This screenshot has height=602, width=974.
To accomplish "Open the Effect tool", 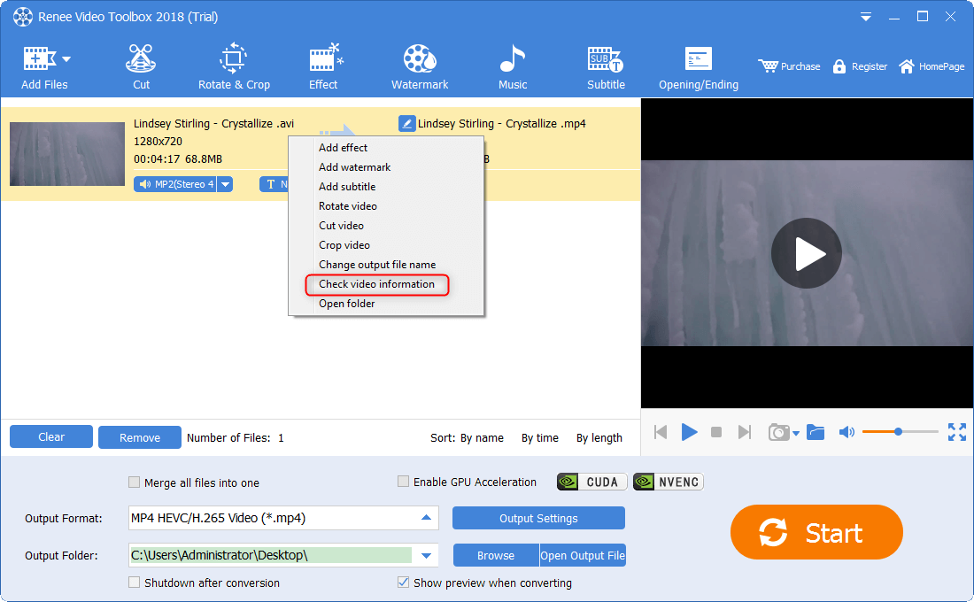I will [323, 67].
